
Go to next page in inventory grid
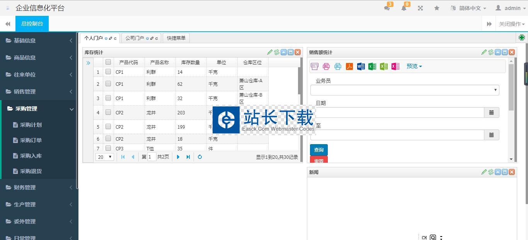(178, 157)
